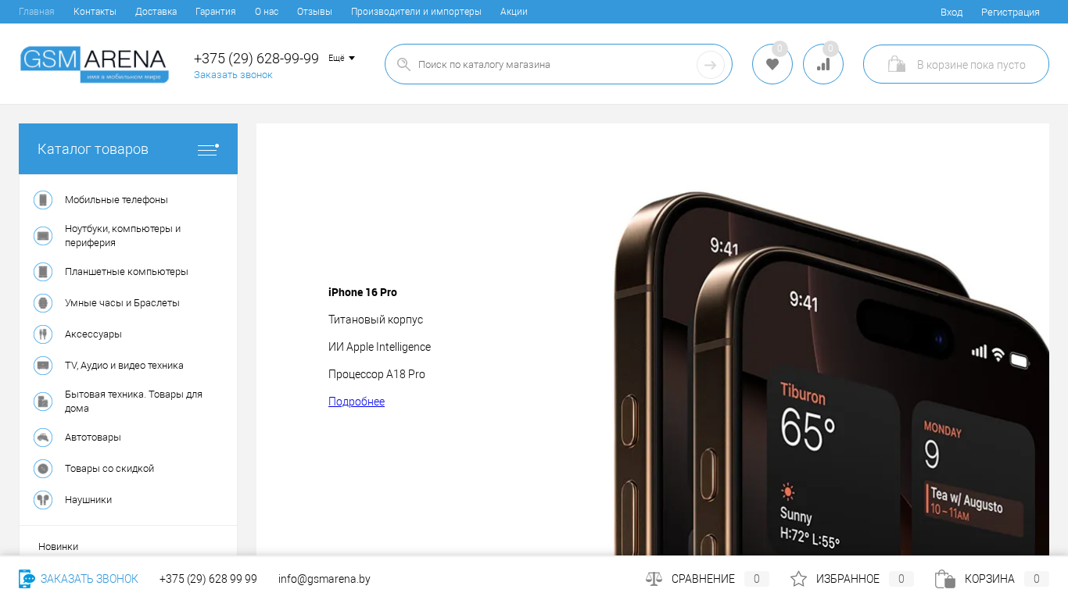
Task: Click the accessories category icon
Action: coord(43,334)
